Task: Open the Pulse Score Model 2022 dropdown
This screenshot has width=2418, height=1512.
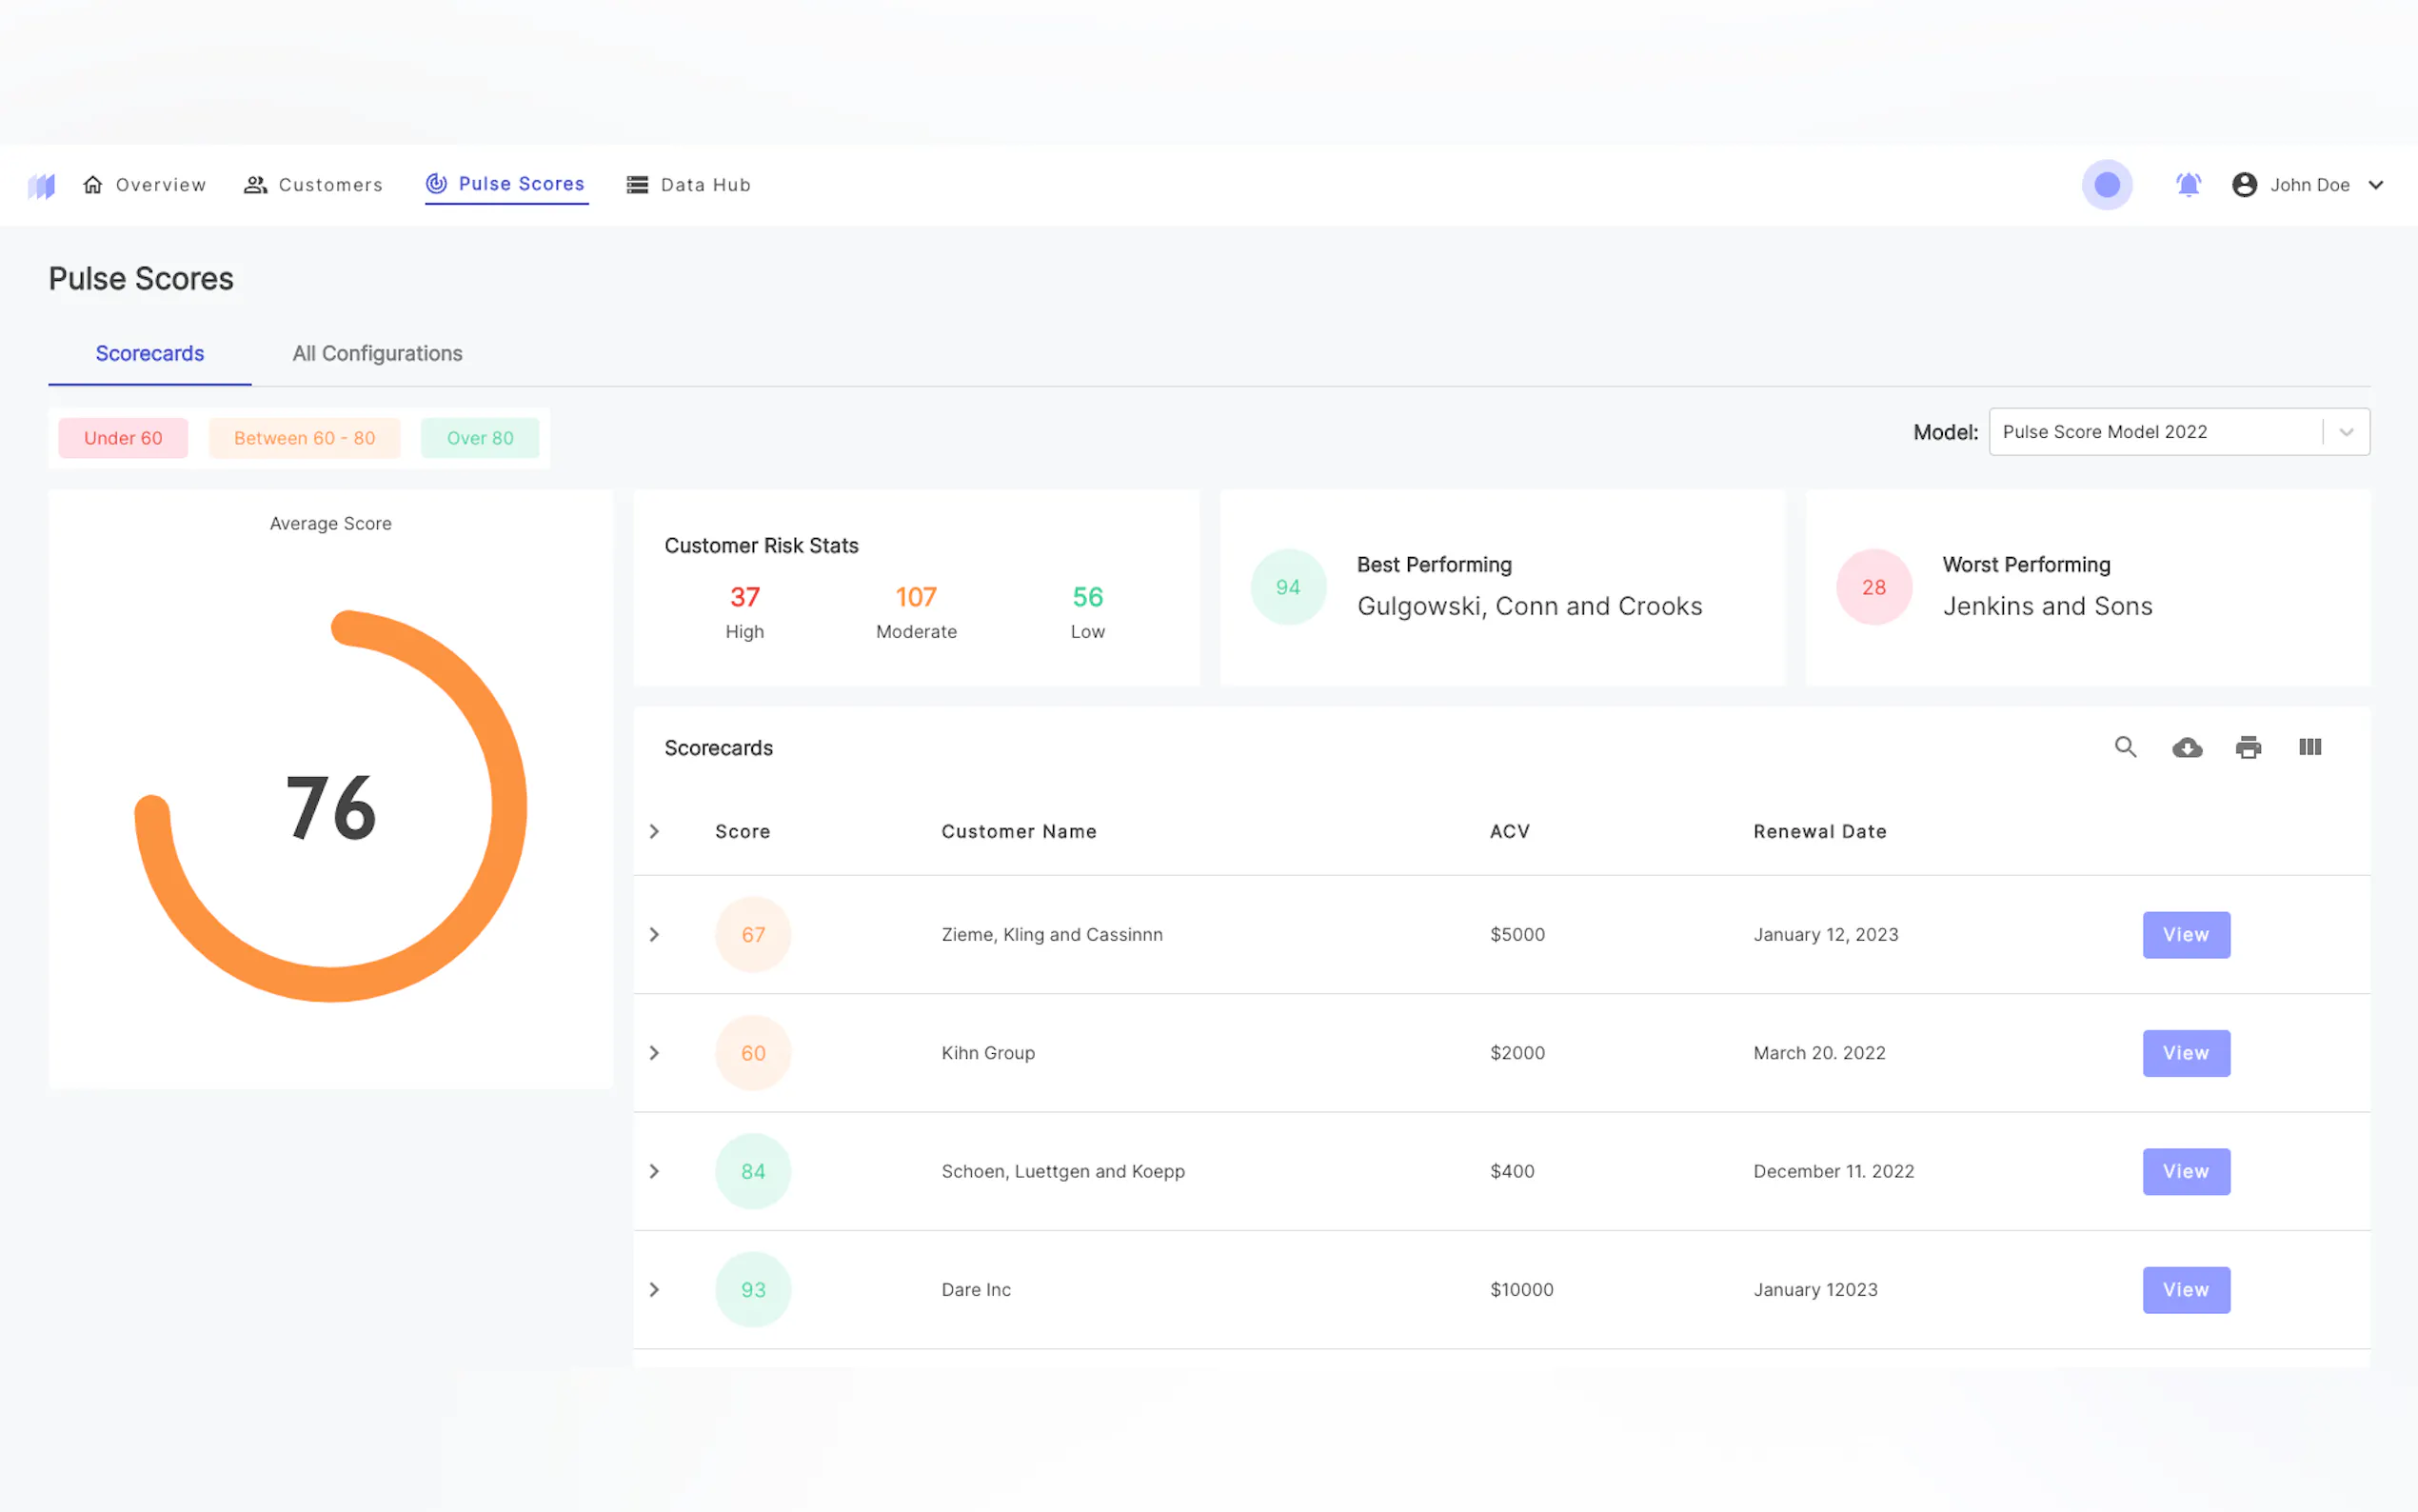Action: 2177,432
